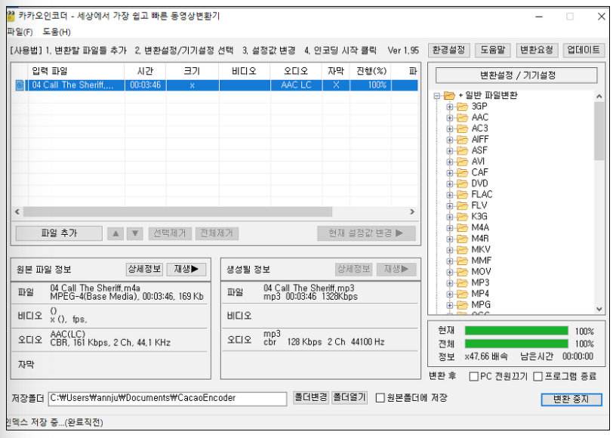Click the 오디오 column header
This screenshot has width=616, height=438.
296,71
